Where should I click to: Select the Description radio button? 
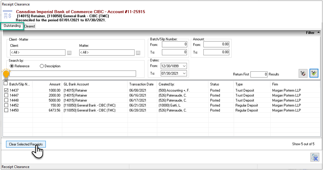point(42,66)
